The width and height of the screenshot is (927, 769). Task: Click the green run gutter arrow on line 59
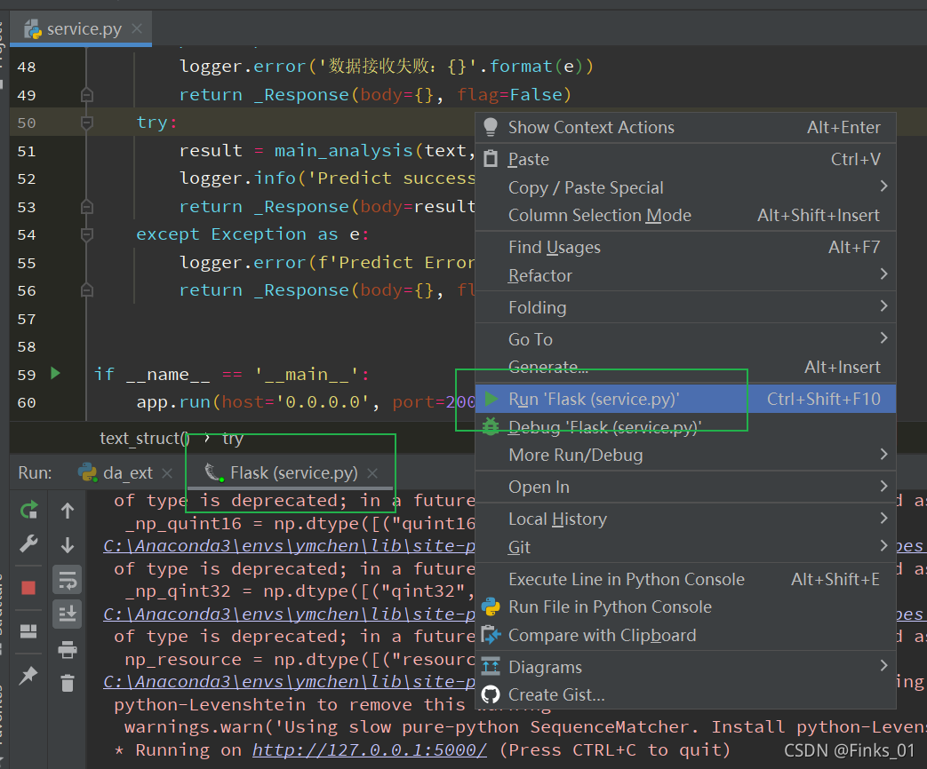tap(56, 373)
